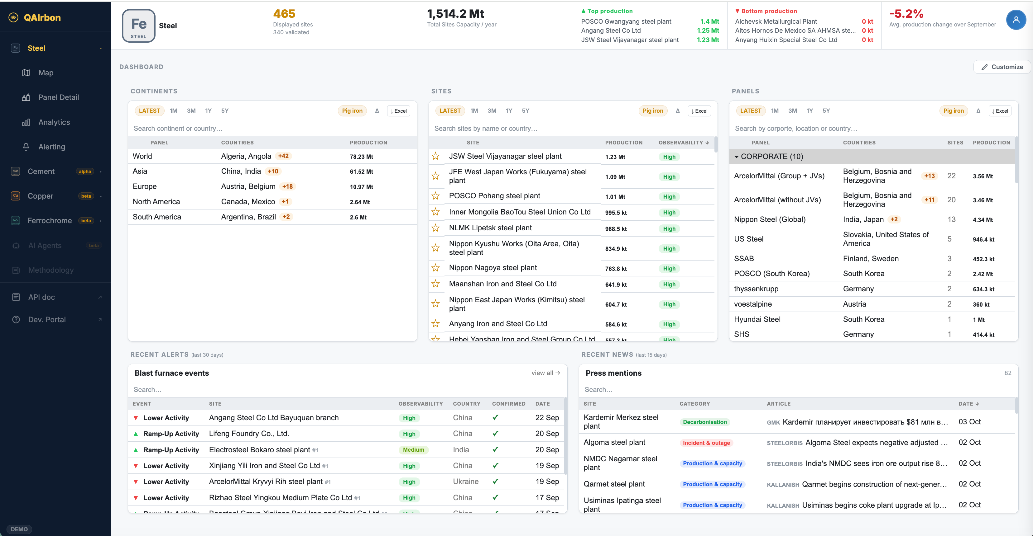Expand the Steel sidebar menu arrow
This screenshot has height=536, width=1033.
(x=101, y=49)
